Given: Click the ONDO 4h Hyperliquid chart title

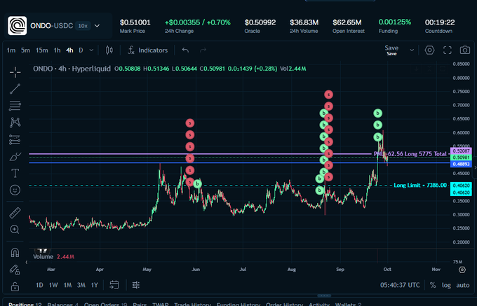Looking at the screenshot, I should (72, 69).
